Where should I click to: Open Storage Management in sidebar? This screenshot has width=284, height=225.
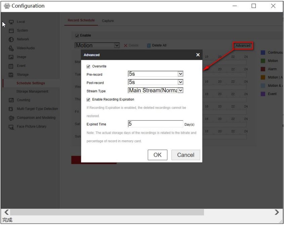click(x=32, y=91)
